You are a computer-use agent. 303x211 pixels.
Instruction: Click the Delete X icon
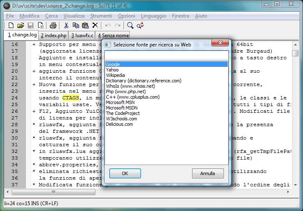coord(95,25)
